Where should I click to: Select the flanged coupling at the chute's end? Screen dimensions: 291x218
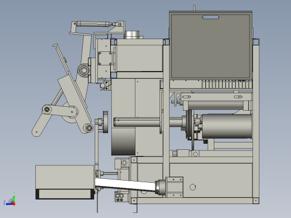(x=161, y=187)
